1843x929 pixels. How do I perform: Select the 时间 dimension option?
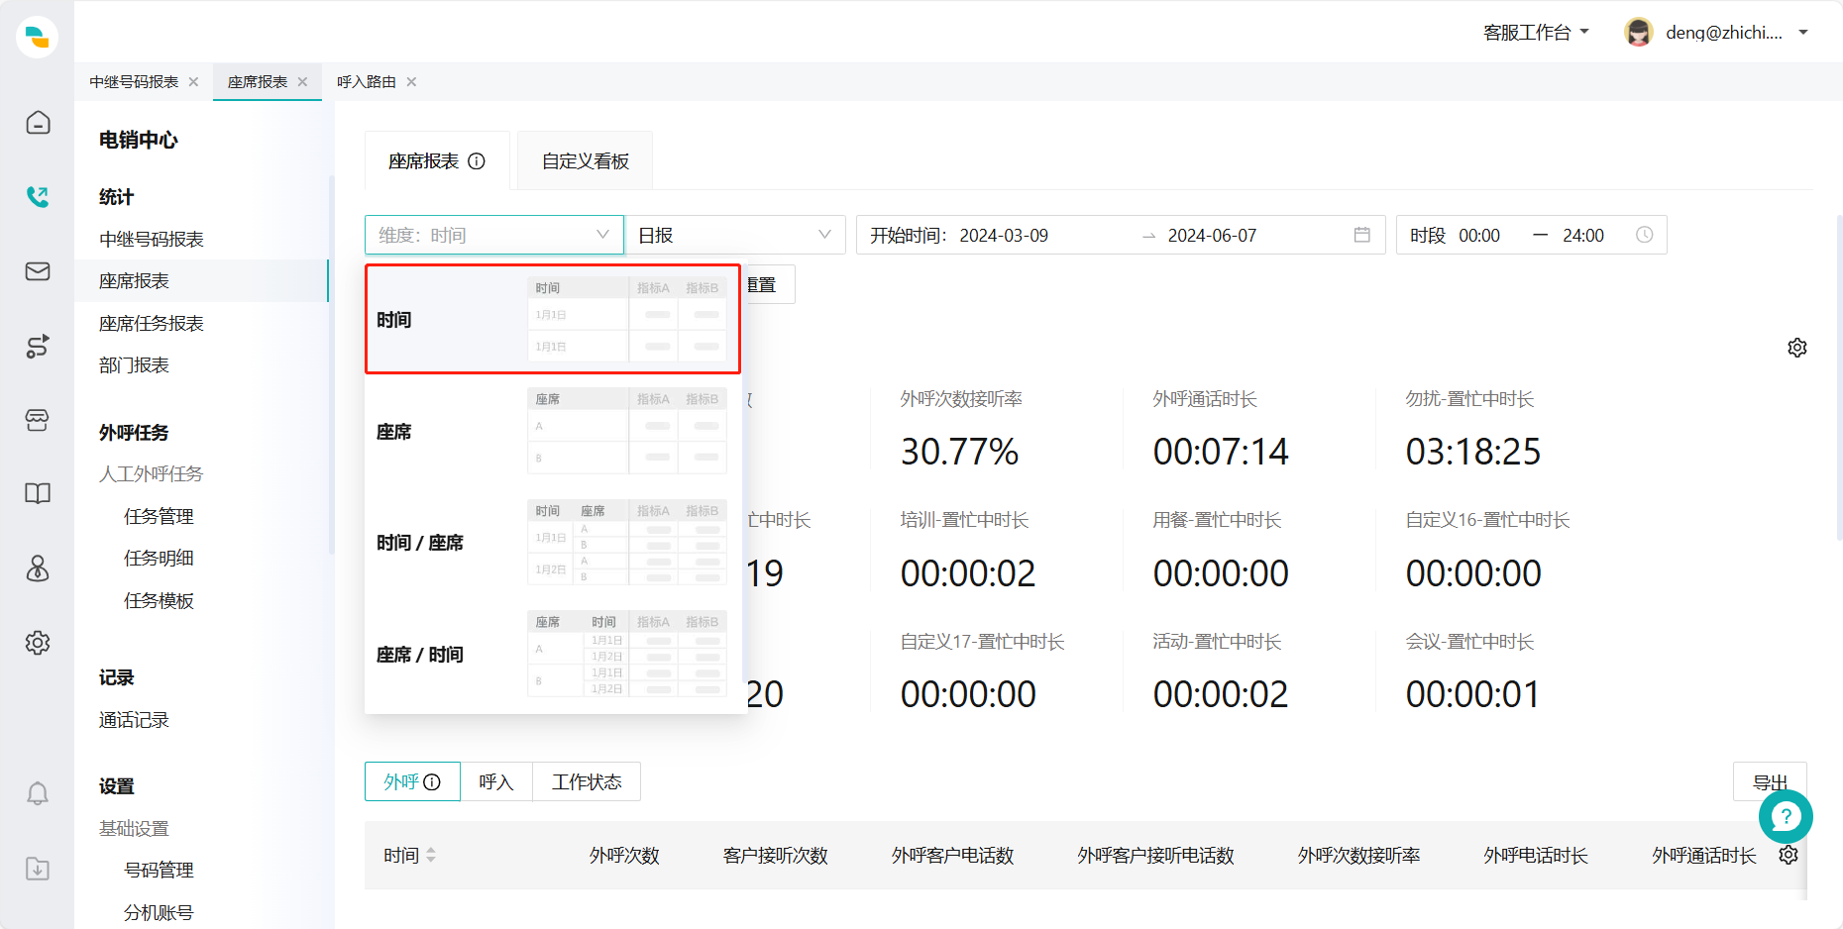coord(553,319)
